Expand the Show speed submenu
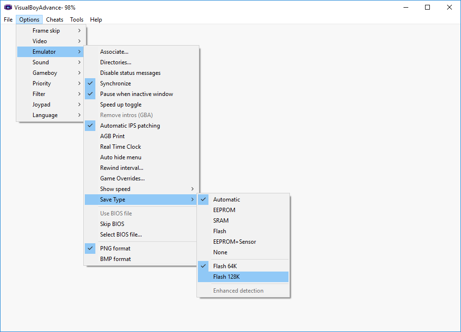The image size is (461, 332). 140,189
